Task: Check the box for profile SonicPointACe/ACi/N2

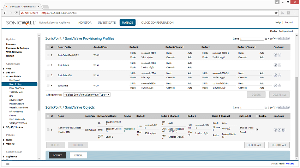Action: [48, 55]
